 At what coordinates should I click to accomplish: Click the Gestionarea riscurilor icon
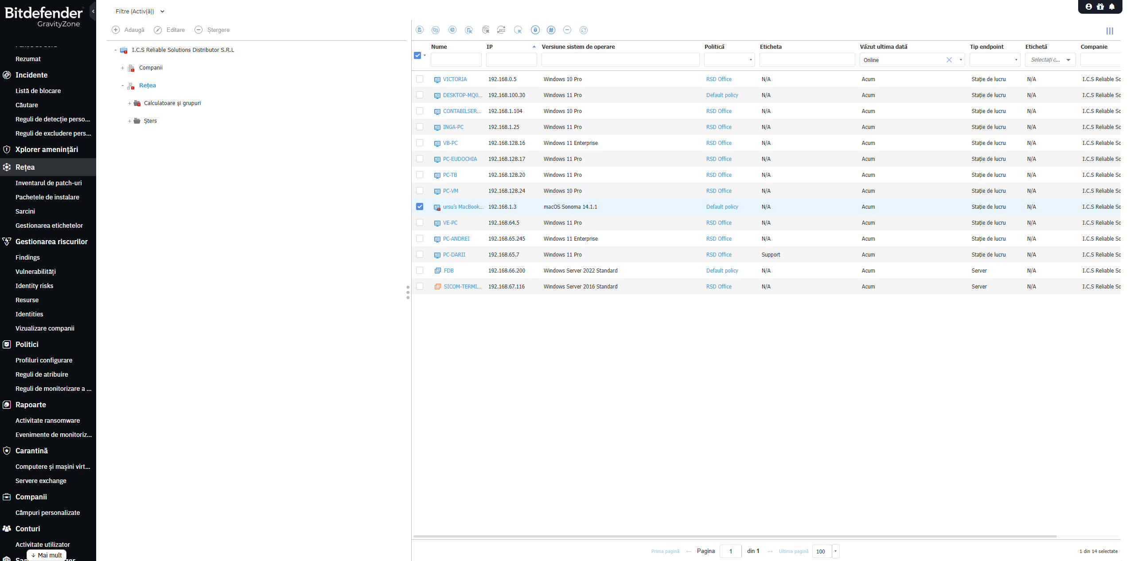click(7, 242)
